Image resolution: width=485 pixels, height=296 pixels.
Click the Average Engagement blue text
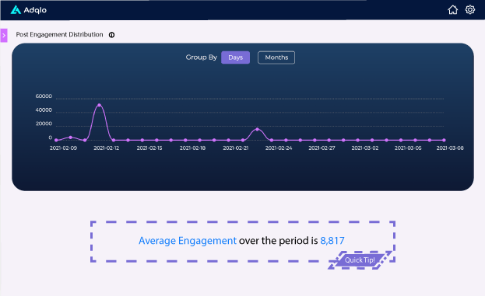188,240
